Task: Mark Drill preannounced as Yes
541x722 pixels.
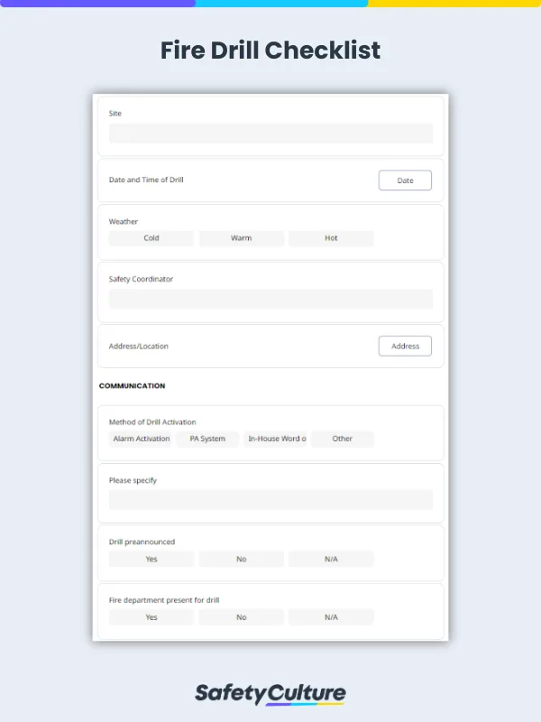Action: [x=151, y=560]
